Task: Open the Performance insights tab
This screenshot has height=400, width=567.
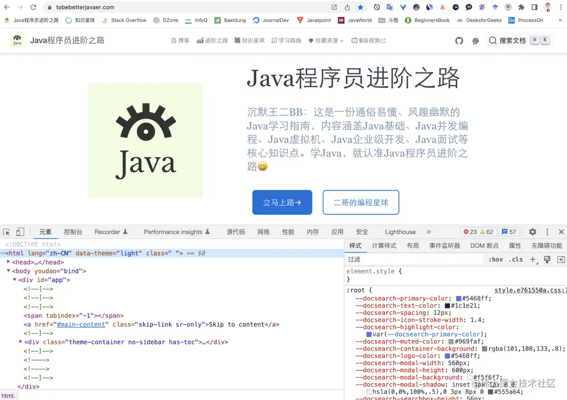Action: (x=177, y=232)
